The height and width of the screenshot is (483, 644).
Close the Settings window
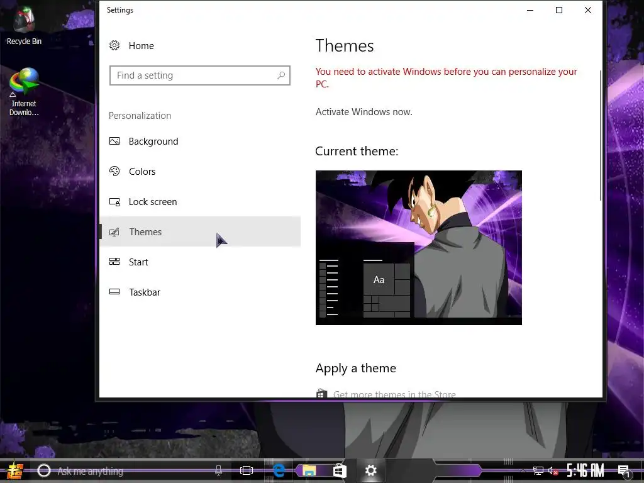[x=588, y=10]
